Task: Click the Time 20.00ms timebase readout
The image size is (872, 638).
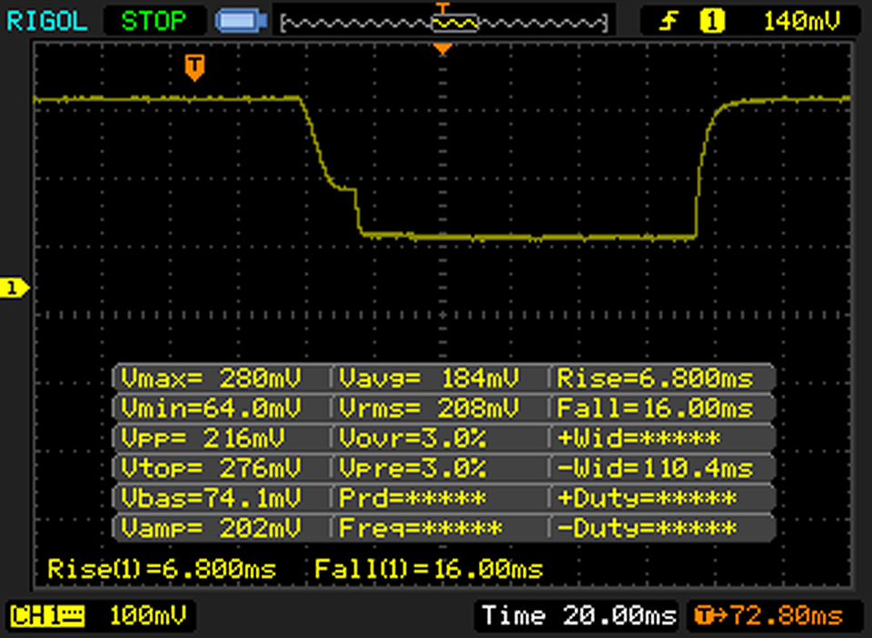Action: (579, 616)
